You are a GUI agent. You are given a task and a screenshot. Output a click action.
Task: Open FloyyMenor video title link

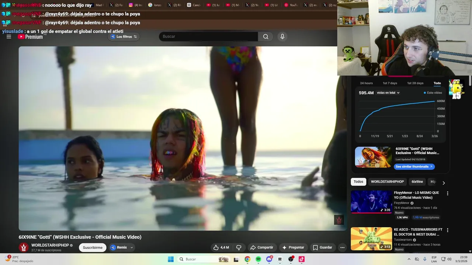point(417,195)
